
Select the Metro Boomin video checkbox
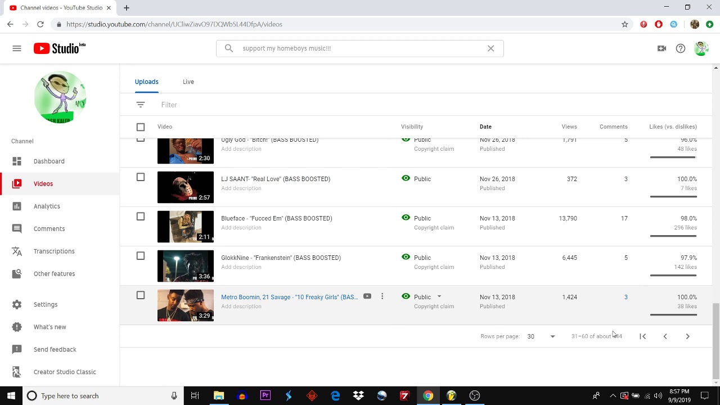[x=141, y=295]
